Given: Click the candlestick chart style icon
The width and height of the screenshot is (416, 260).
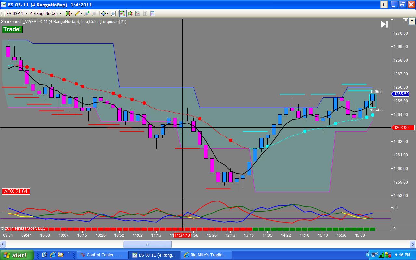Looking at the screenshot, I should coord(68,13).
